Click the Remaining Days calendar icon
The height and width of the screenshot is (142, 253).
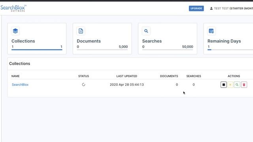pyautogui.click(x=211, y=31)
